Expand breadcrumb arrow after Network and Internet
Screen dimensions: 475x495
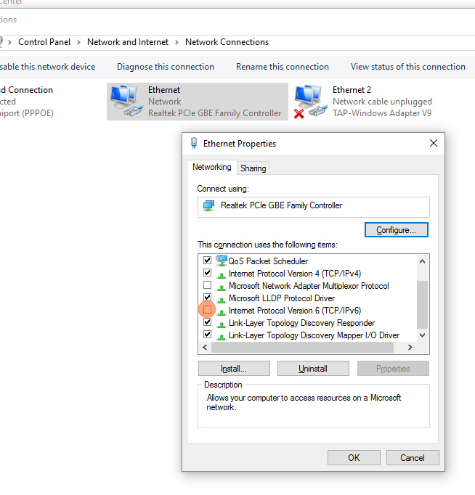[177, 42]
